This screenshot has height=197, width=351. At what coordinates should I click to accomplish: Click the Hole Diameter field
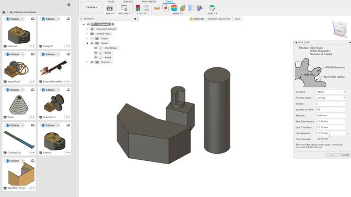coord(331,133)
